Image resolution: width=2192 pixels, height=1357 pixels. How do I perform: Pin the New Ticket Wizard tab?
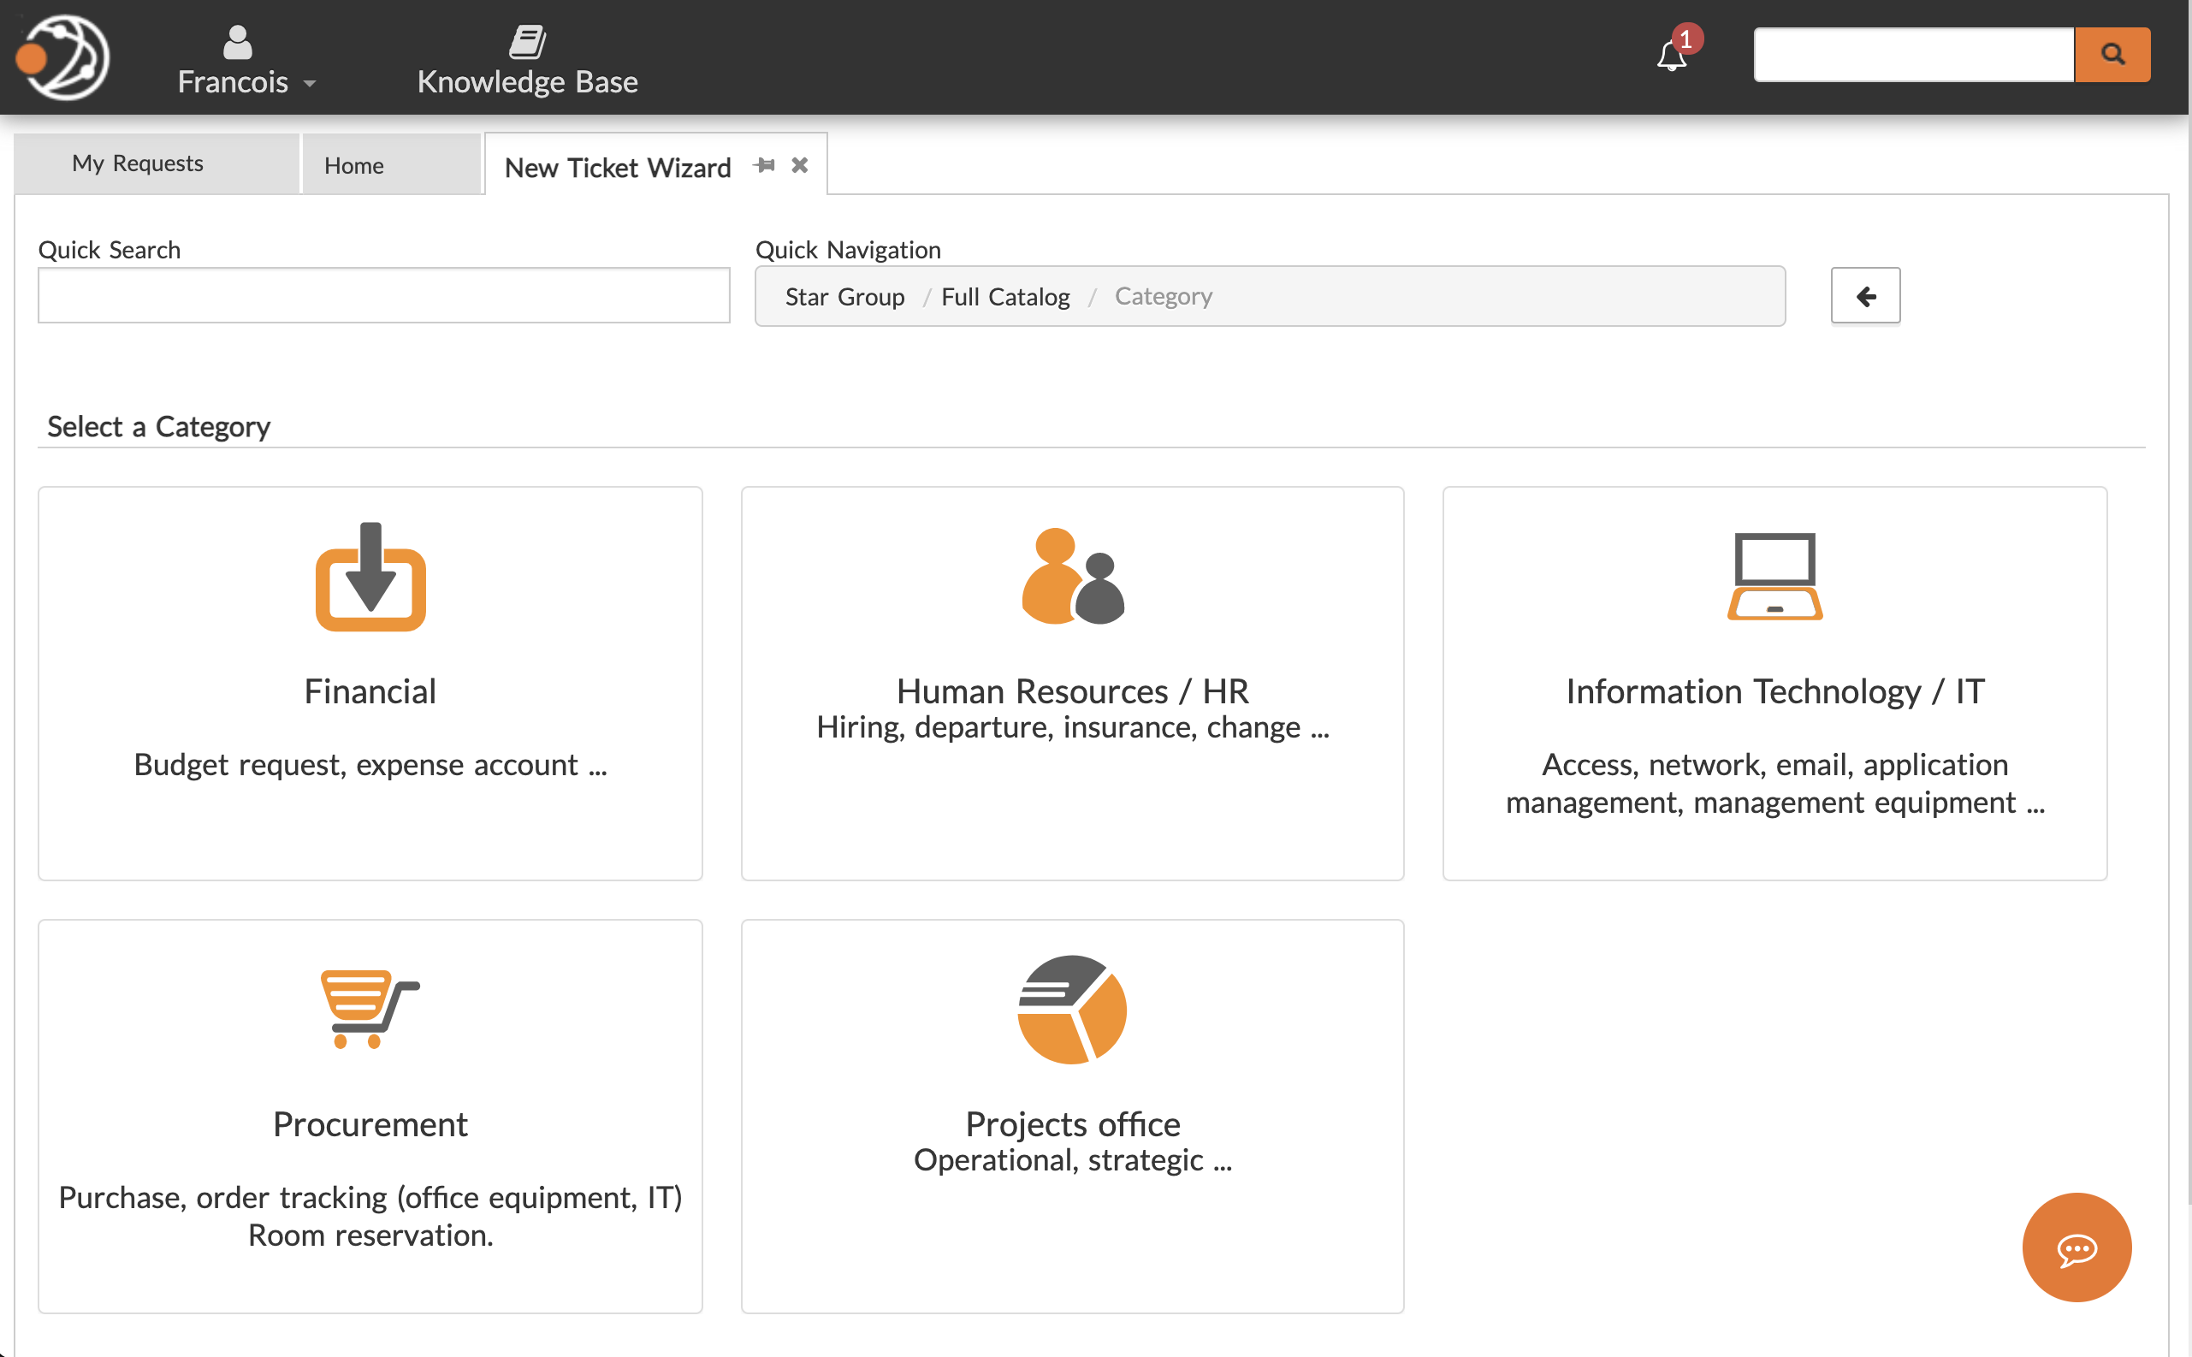[765, 164]
